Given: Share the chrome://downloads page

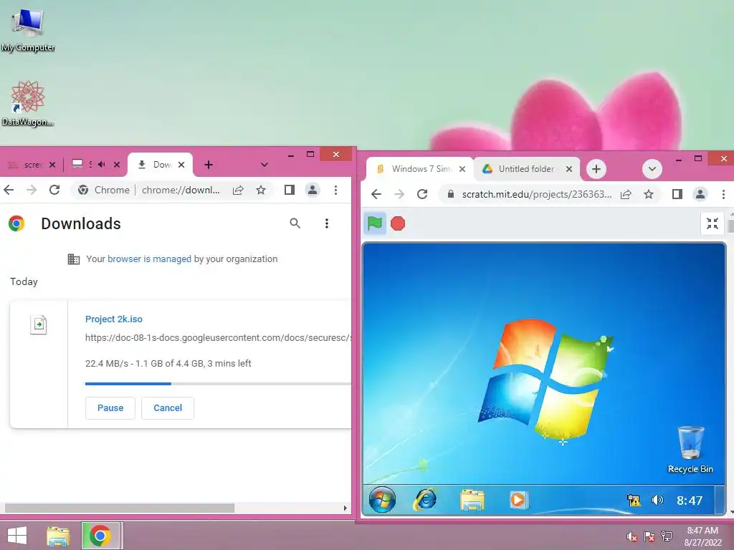Looking at the screenshot, I should 238,190.
